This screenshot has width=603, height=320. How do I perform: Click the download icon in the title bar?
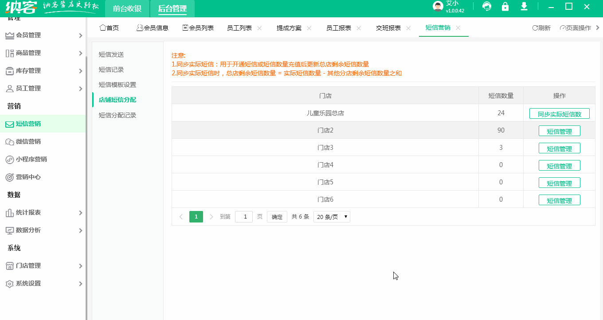524,7
